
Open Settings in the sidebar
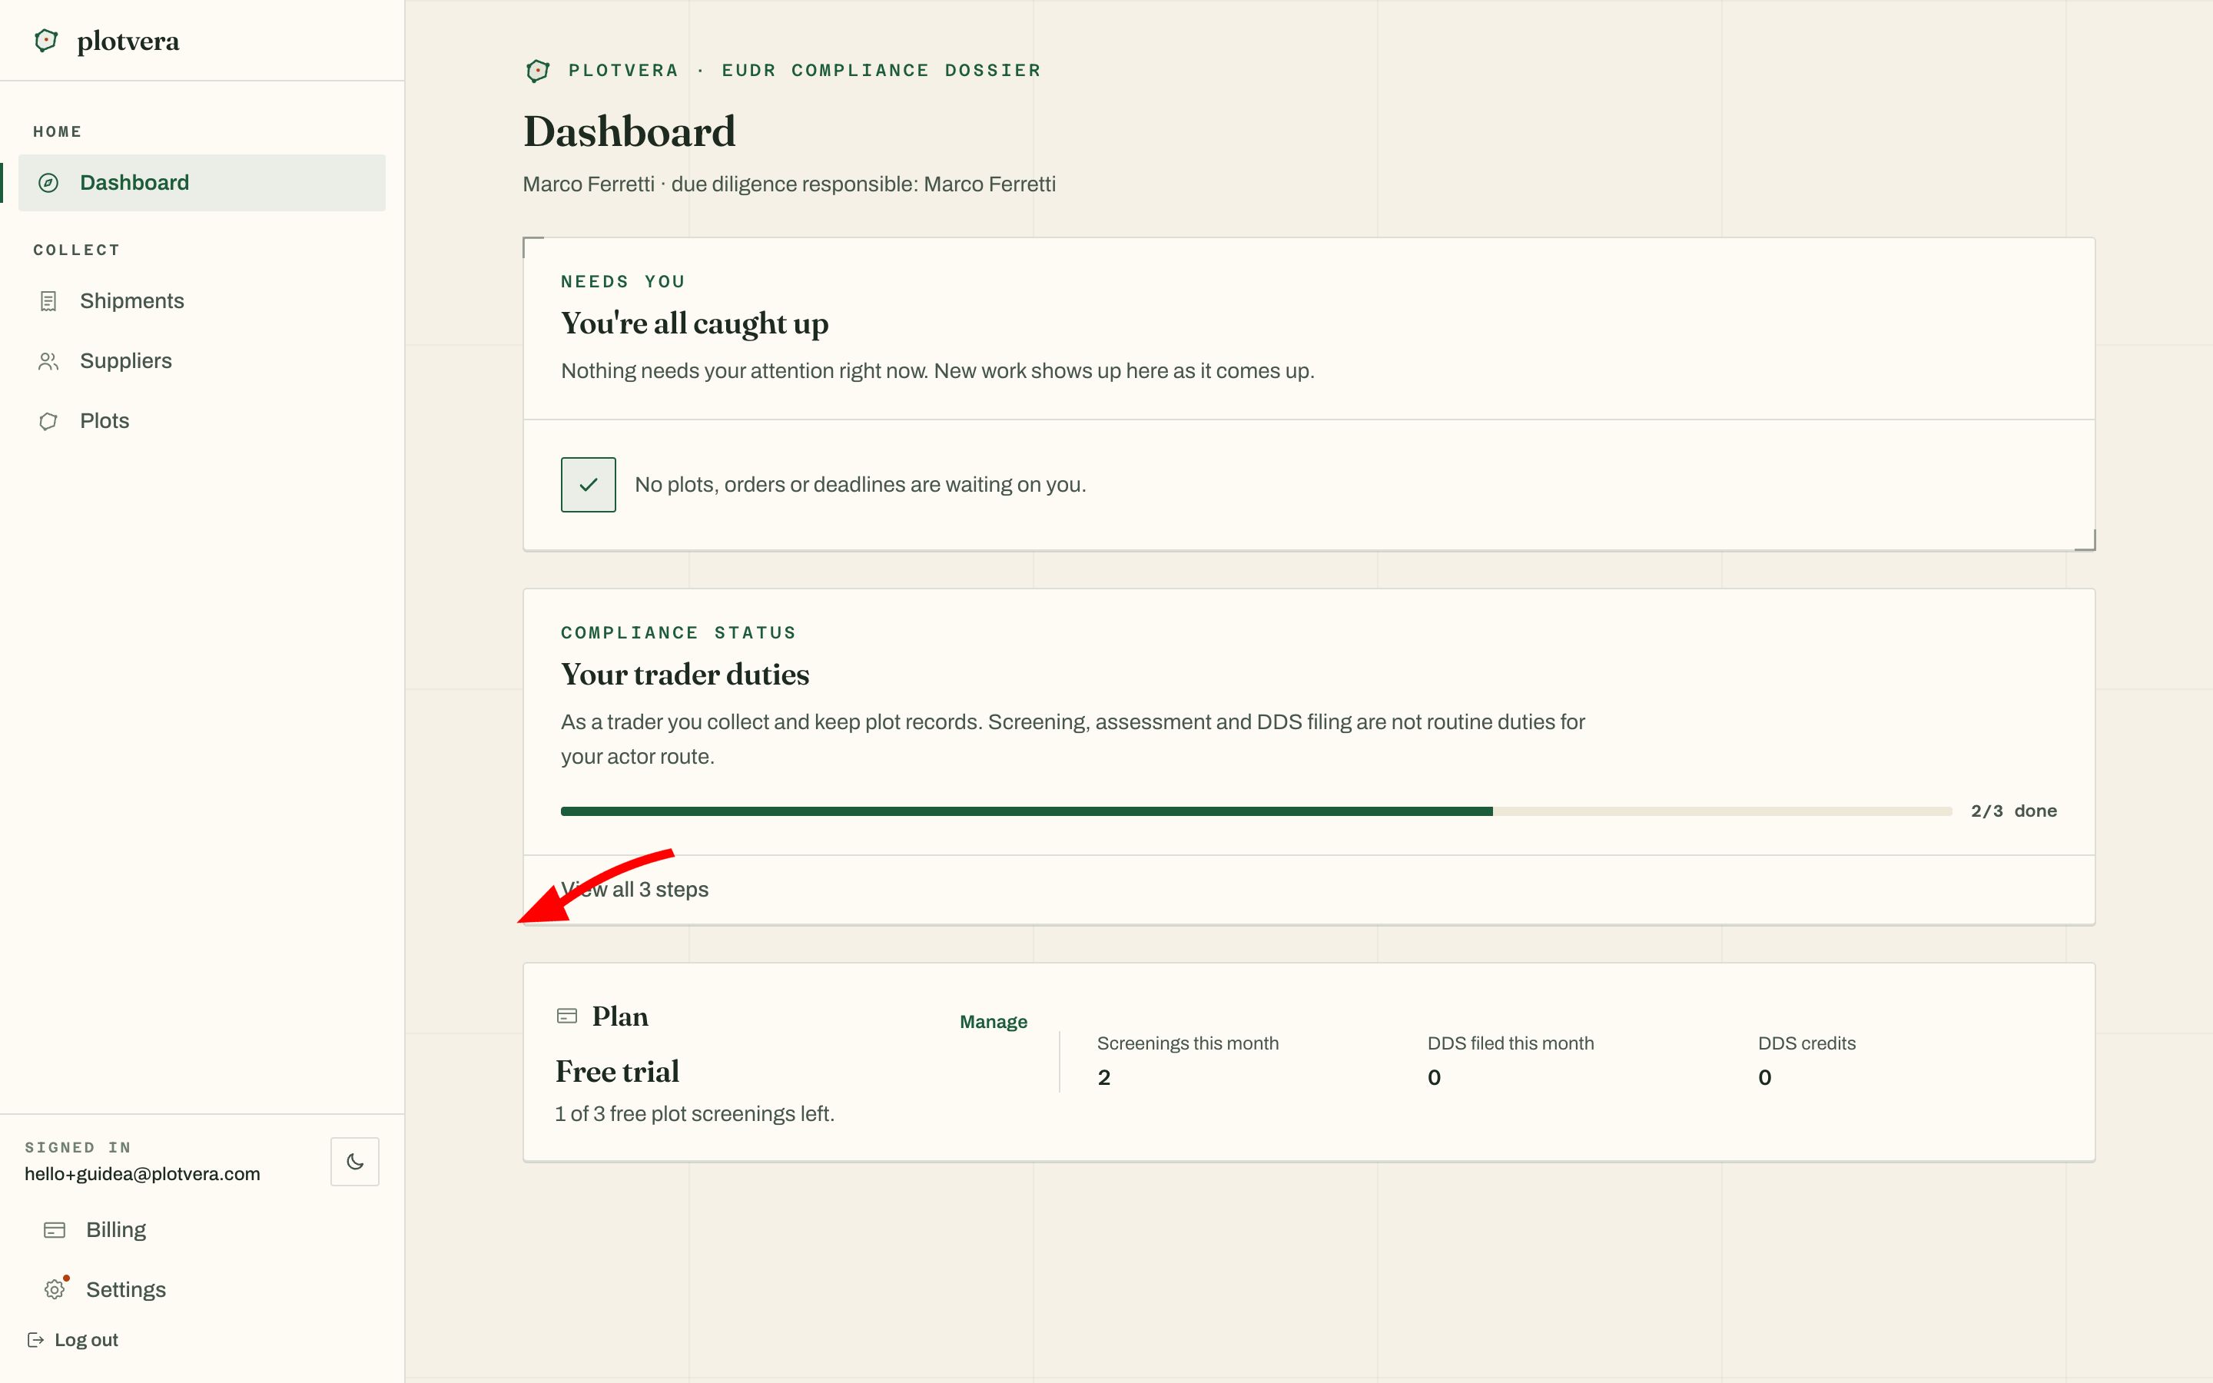tap(202, 1290)
